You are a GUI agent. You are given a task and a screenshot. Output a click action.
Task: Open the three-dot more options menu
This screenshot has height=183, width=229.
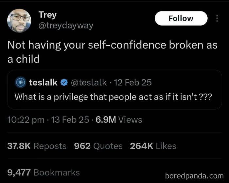217,18
